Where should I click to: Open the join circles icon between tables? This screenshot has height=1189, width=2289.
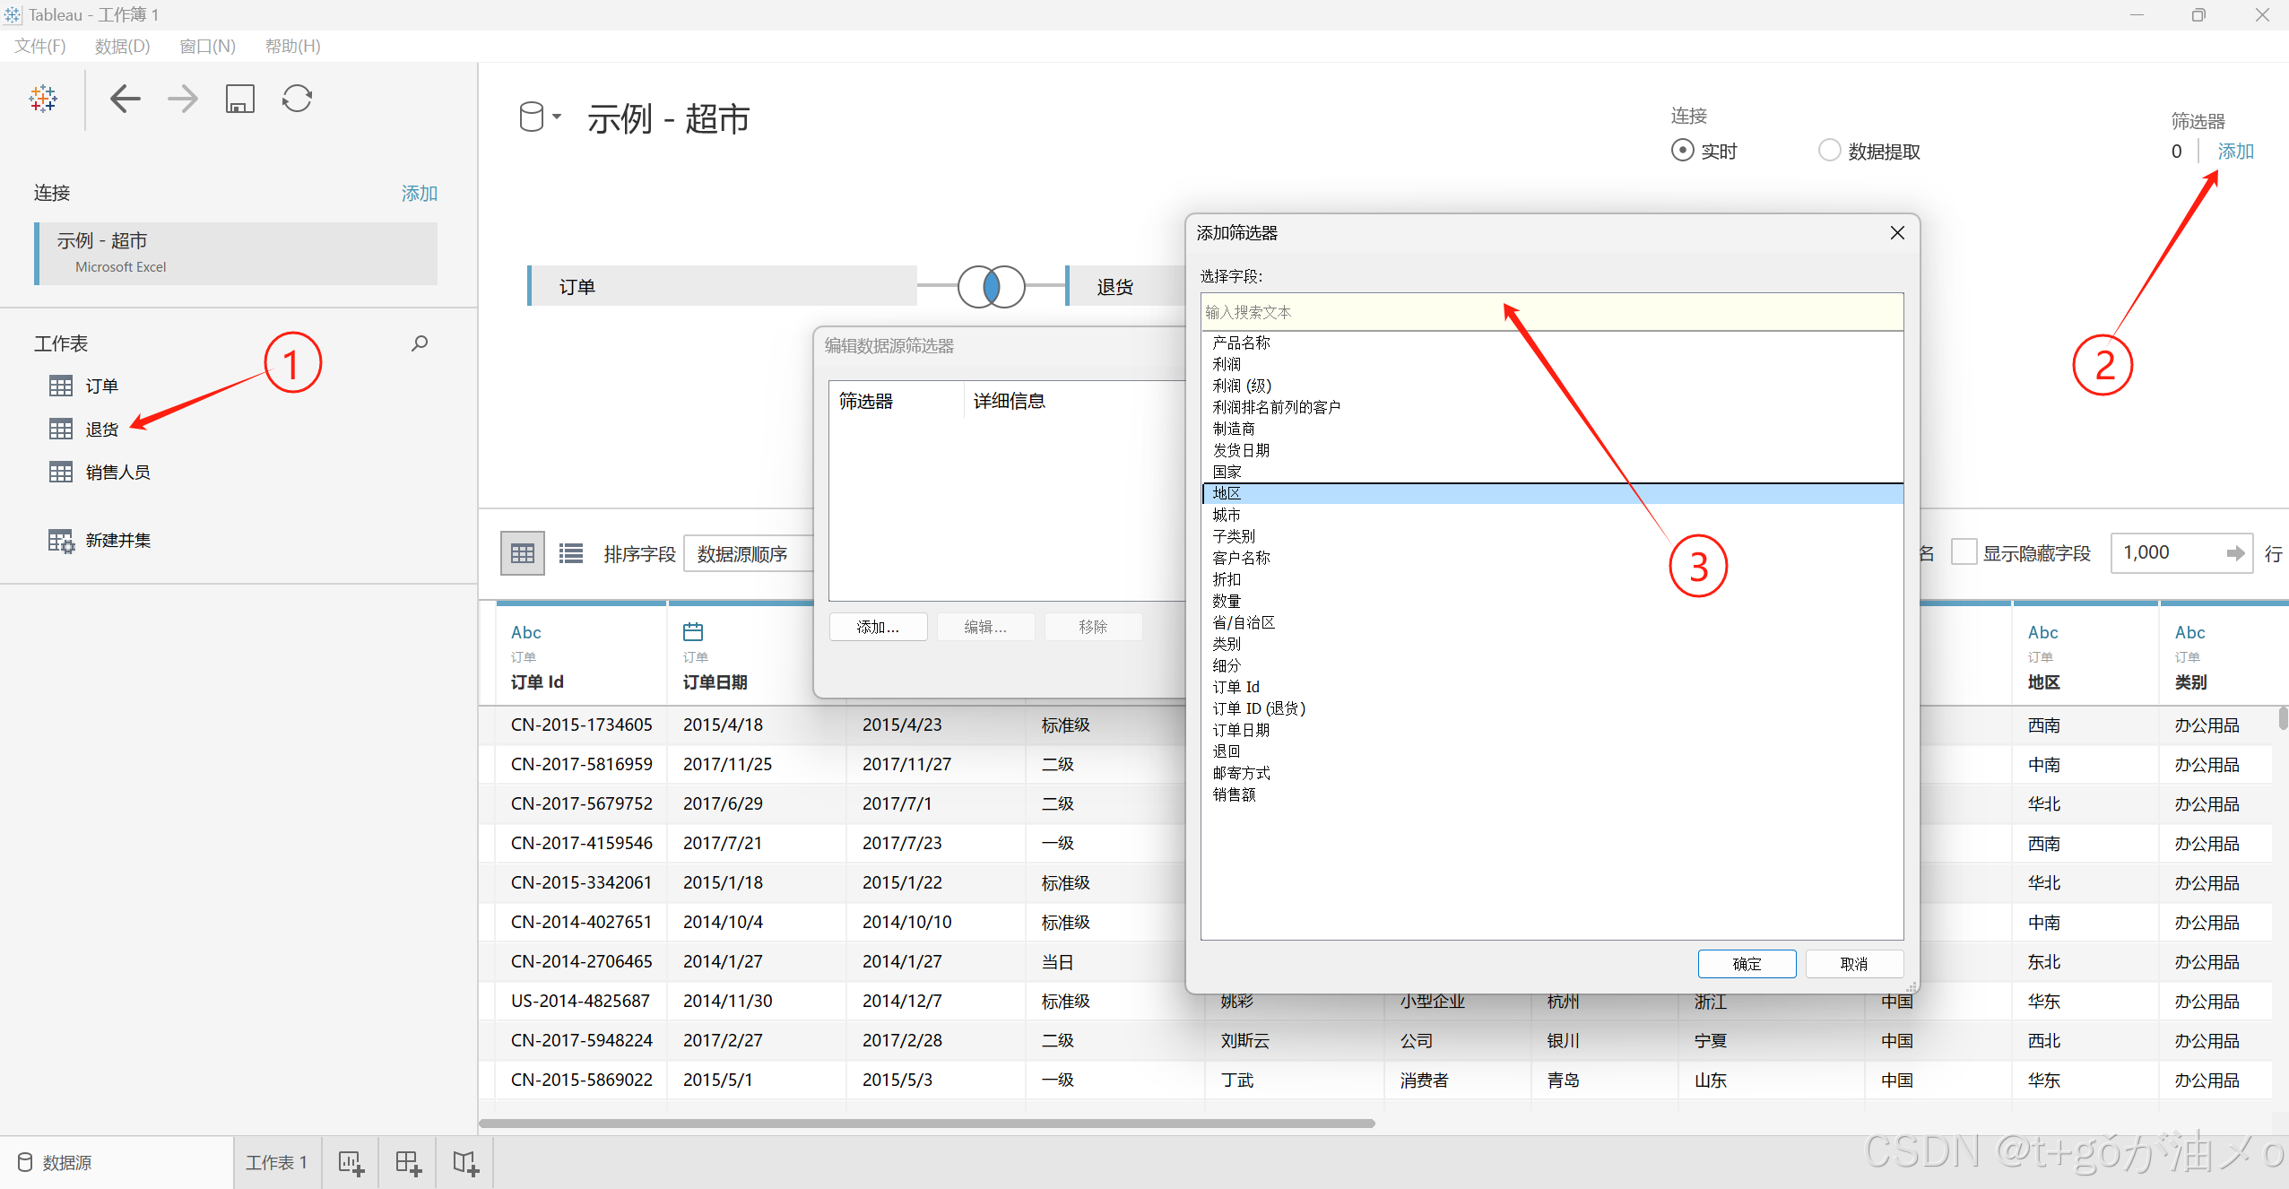point(991,287)
